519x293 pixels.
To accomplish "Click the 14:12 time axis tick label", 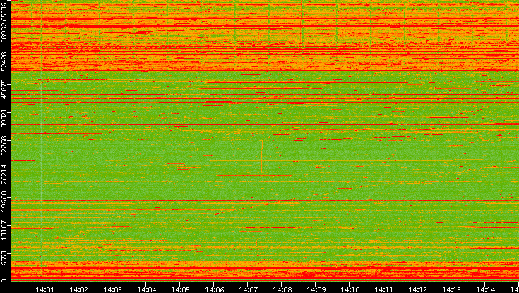I will 418,289.
